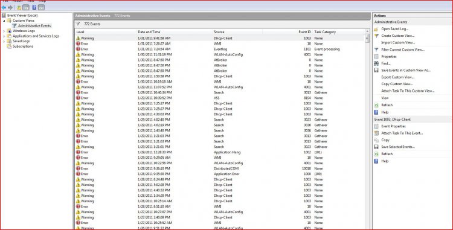Select the warning dated 1/31/2011 9:41:58 AM
Viewport: 453px width, 230px height.
(220, 39)
